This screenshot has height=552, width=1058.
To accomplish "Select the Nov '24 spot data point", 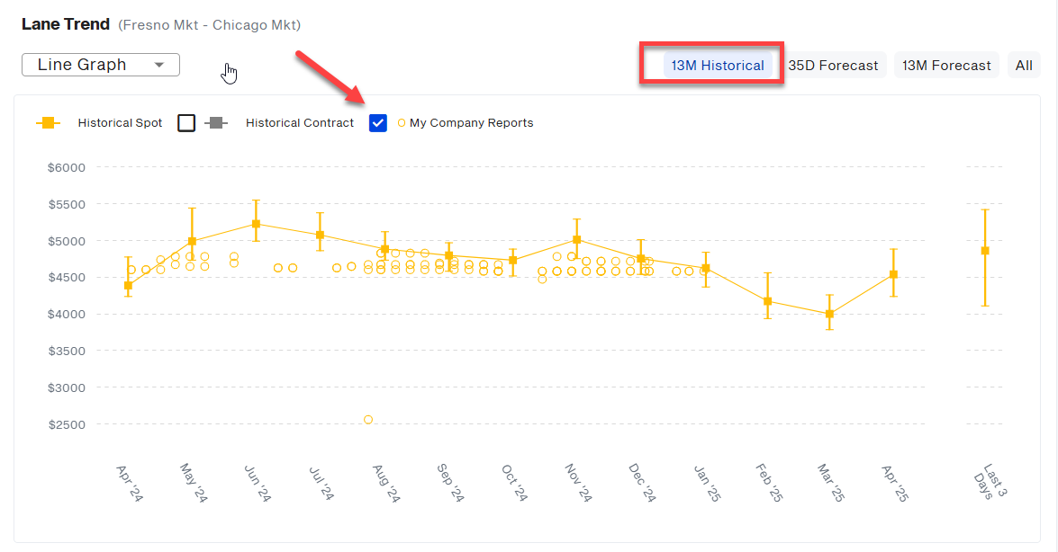I will pyautogui.click(x=577, y=240).
